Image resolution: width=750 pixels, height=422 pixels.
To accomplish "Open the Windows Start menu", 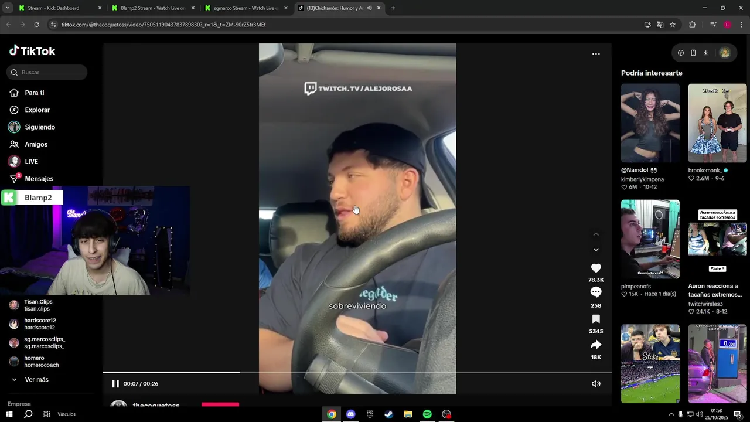I will click(x=9, y=414).
